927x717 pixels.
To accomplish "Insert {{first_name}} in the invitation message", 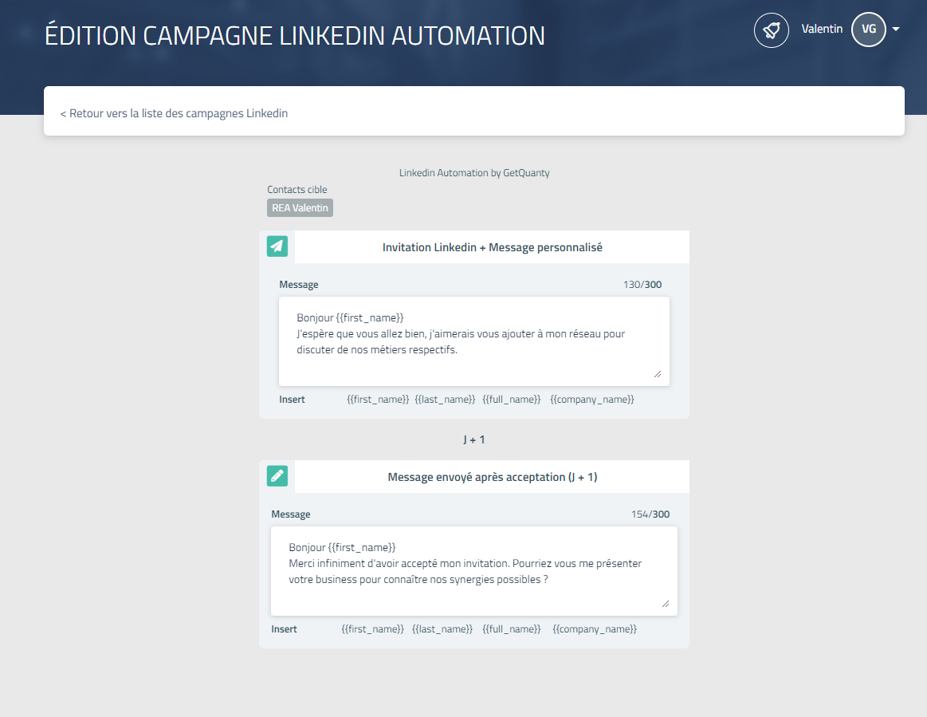I will 378,400.
